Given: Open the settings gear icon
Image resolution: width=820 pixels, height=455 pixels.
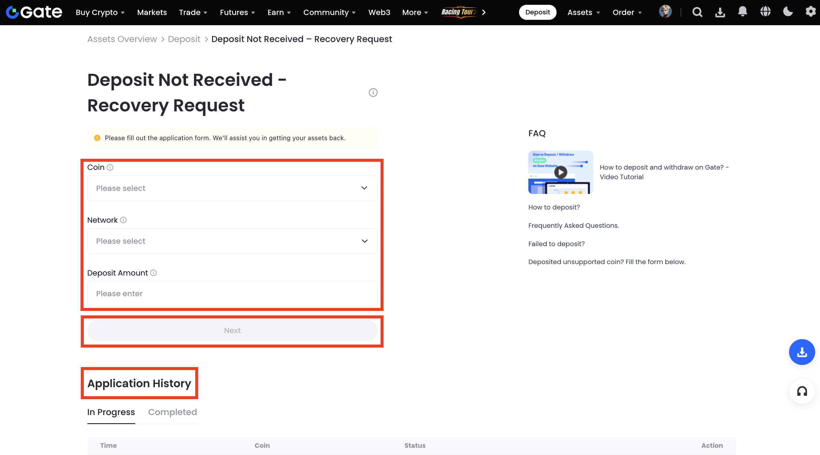Looking at the screenshot, I should click(810, 12).
